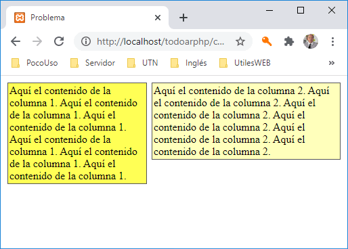Viewport: 348px width, 249px height.
Task: Expand hidden bookmarks with double chevron
Action: click(332, 63)
